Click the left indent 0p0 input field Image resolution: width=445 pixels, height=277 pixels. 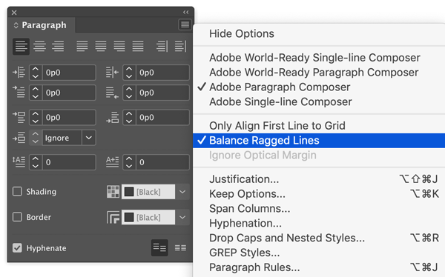point(69,73)
